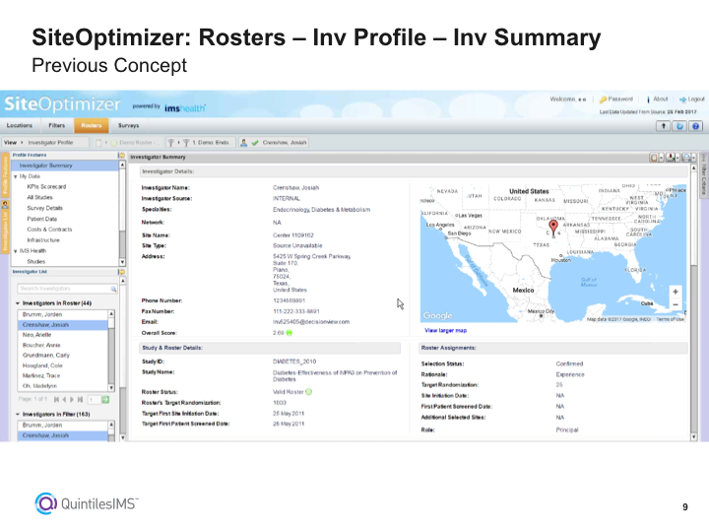This screenshot has width=709, height=532.
Task: Open the 1. Demo: Endo filter selector
Action: click(x=201, y=143)
